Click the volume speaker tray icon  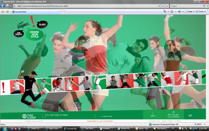point(196,129)
